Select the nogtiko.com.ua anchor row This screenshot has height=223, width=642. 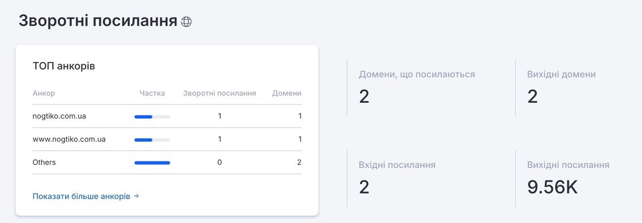point(167,116)
